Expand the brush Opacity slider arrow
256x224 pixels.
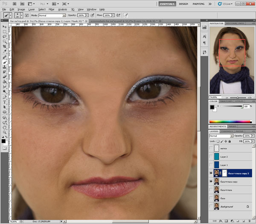point(87,15)
